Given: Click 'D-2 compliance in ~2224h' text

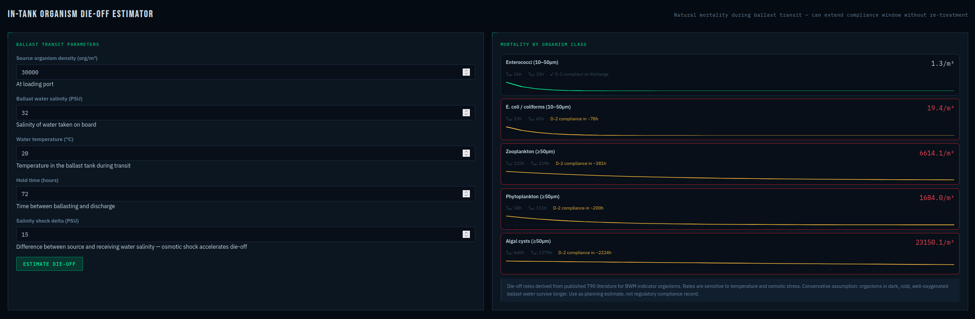Looking at the screenshot, I should [585, 253].
